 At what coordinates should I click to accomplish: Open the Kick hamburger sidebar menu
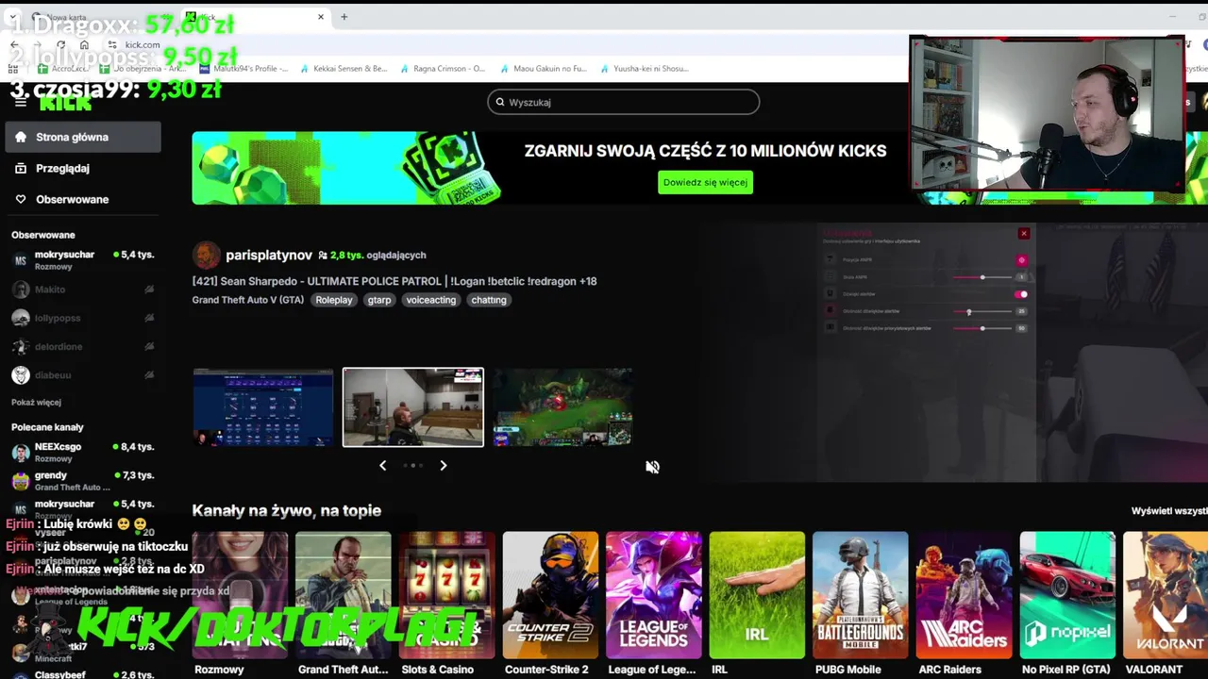pyautogui.click(x=20, y=102)
